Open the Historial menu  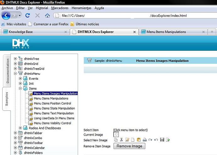(42, 8)
